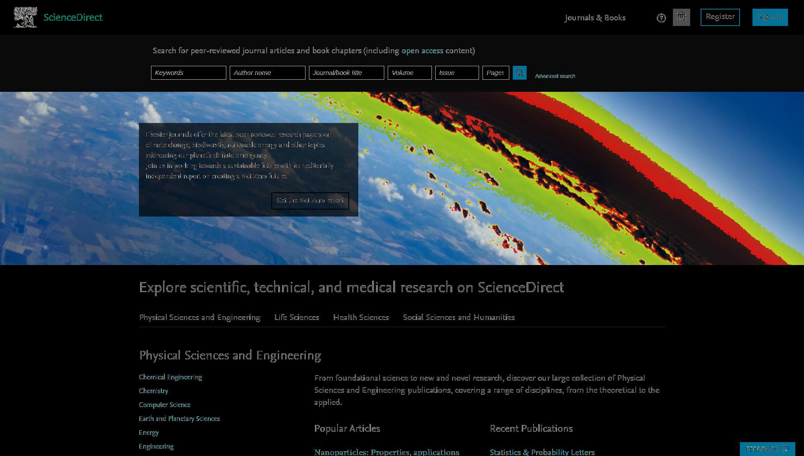
Task: Select the Life Sciences tab
Action: point(297,317)
